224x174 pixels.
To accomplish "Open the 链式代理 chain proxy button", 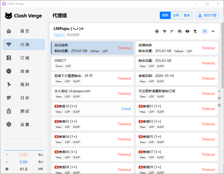I will [207, 15].
